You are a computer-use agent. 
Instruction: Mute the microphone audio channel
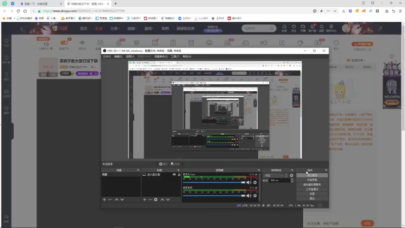(249, 182)
